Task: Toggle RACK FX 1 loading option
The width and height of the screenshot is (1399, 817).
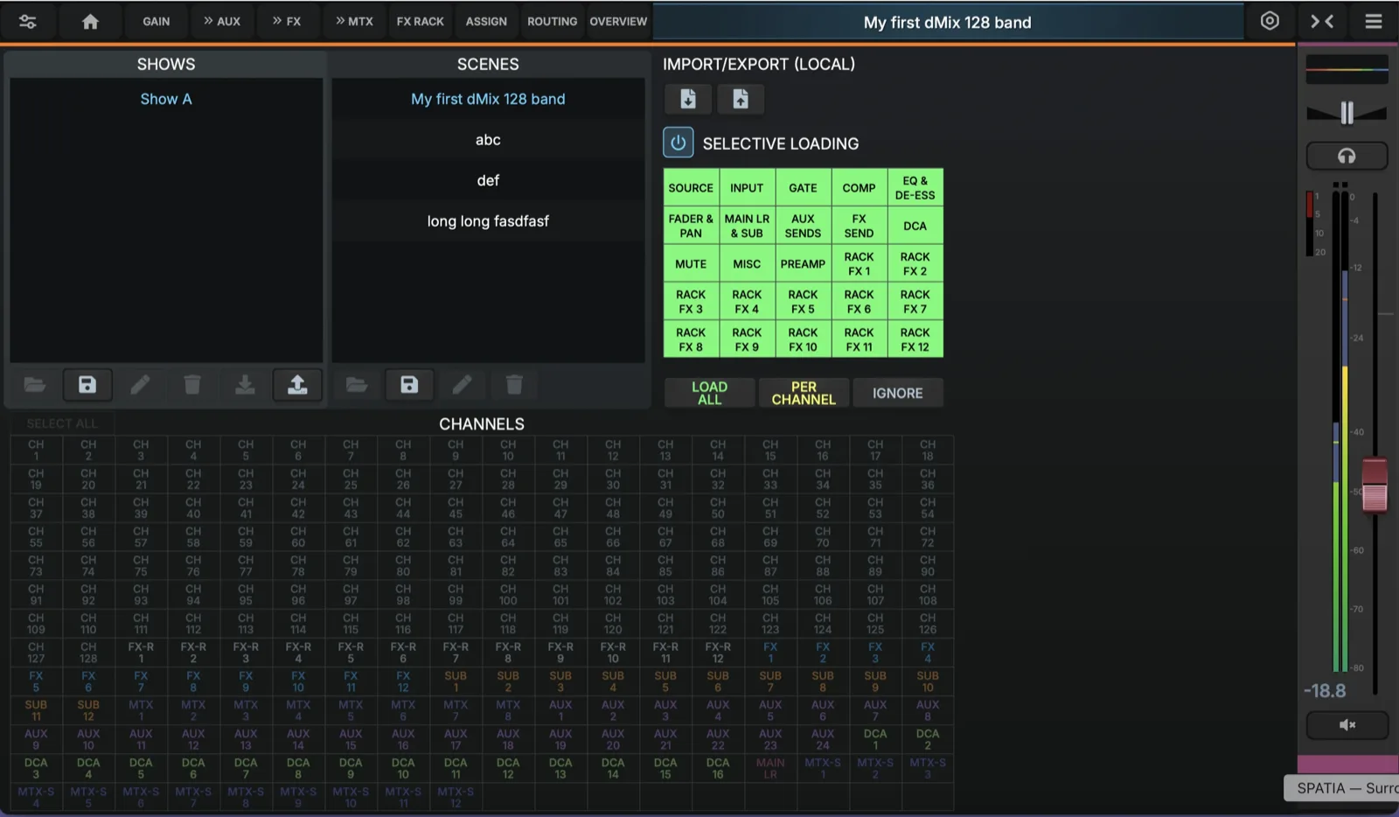Action: [x=859, y=263]
